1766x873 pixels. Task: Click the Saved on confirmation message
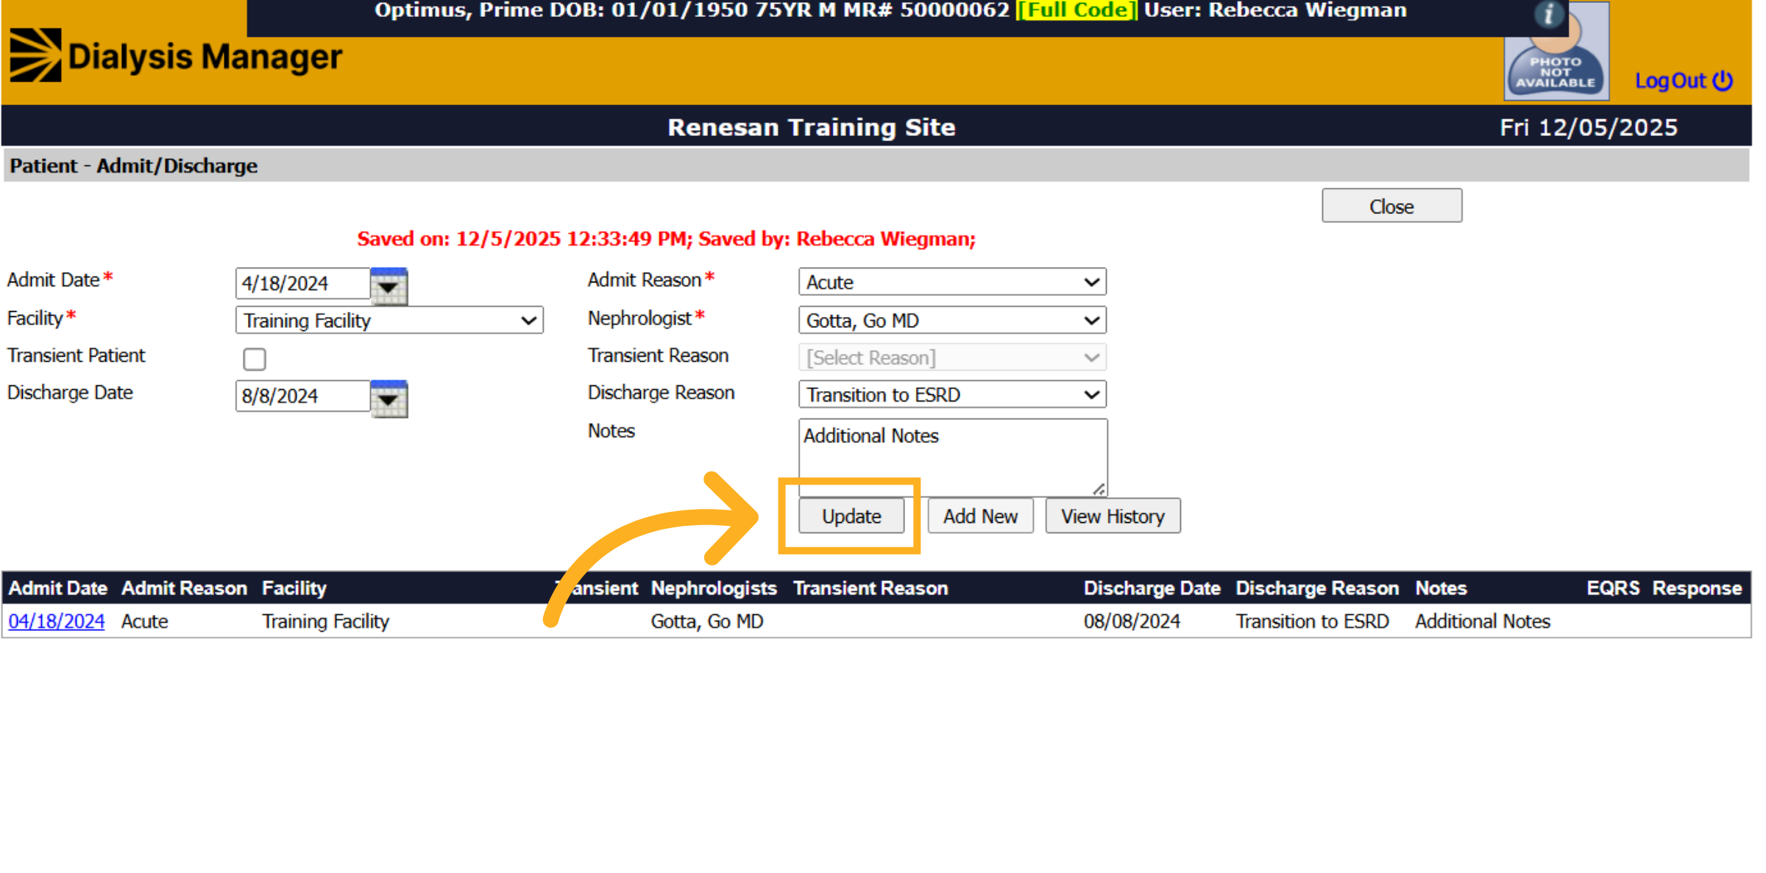tap(666, 238)
